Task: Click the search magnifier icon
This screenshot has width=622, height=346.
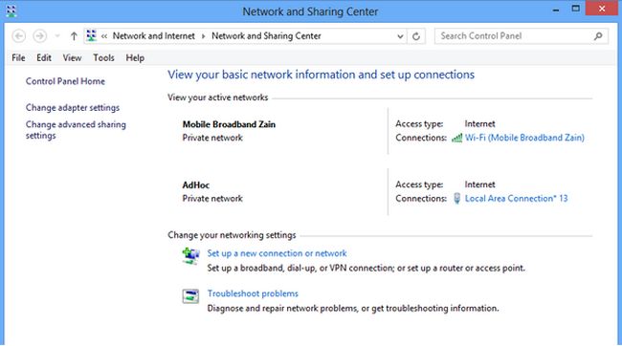Action: point(598,36)
